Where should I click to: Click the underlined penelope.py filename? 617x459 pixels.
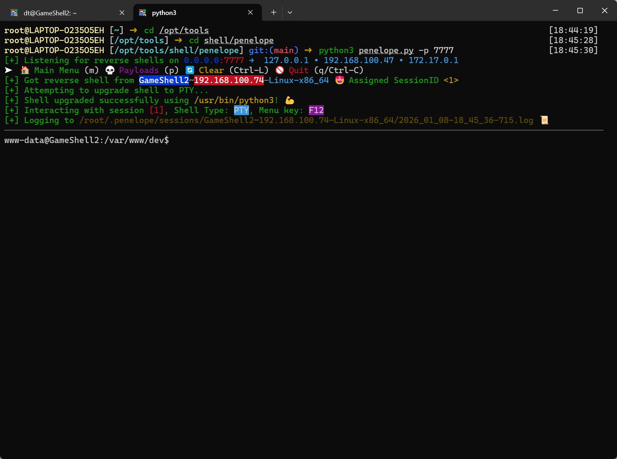[x=386, y=50]
